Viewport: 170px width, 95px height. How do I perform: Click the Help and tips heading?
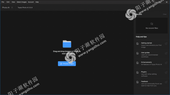point(141,37)
